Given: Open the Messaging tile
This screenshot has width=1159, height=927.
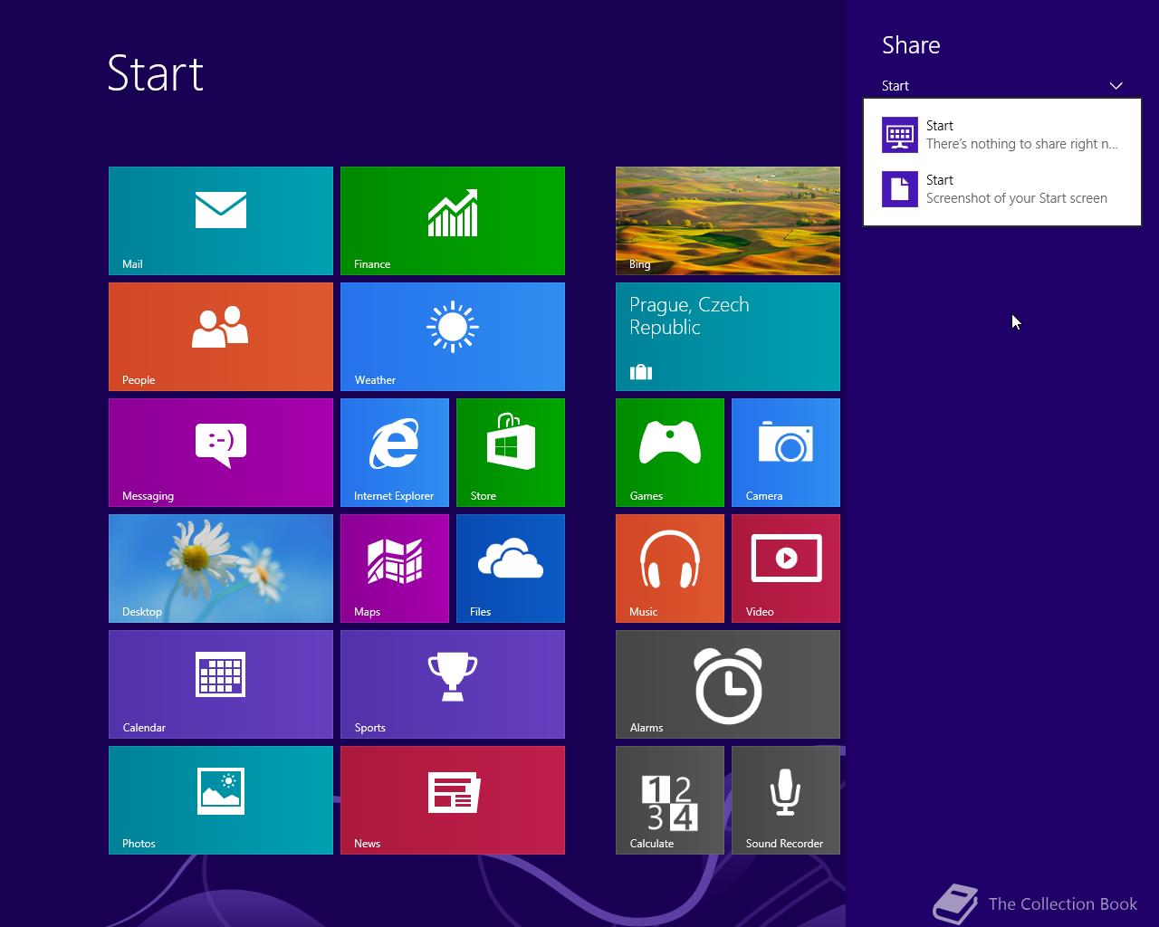Looking at the screenshot, I should coord(221,453).
